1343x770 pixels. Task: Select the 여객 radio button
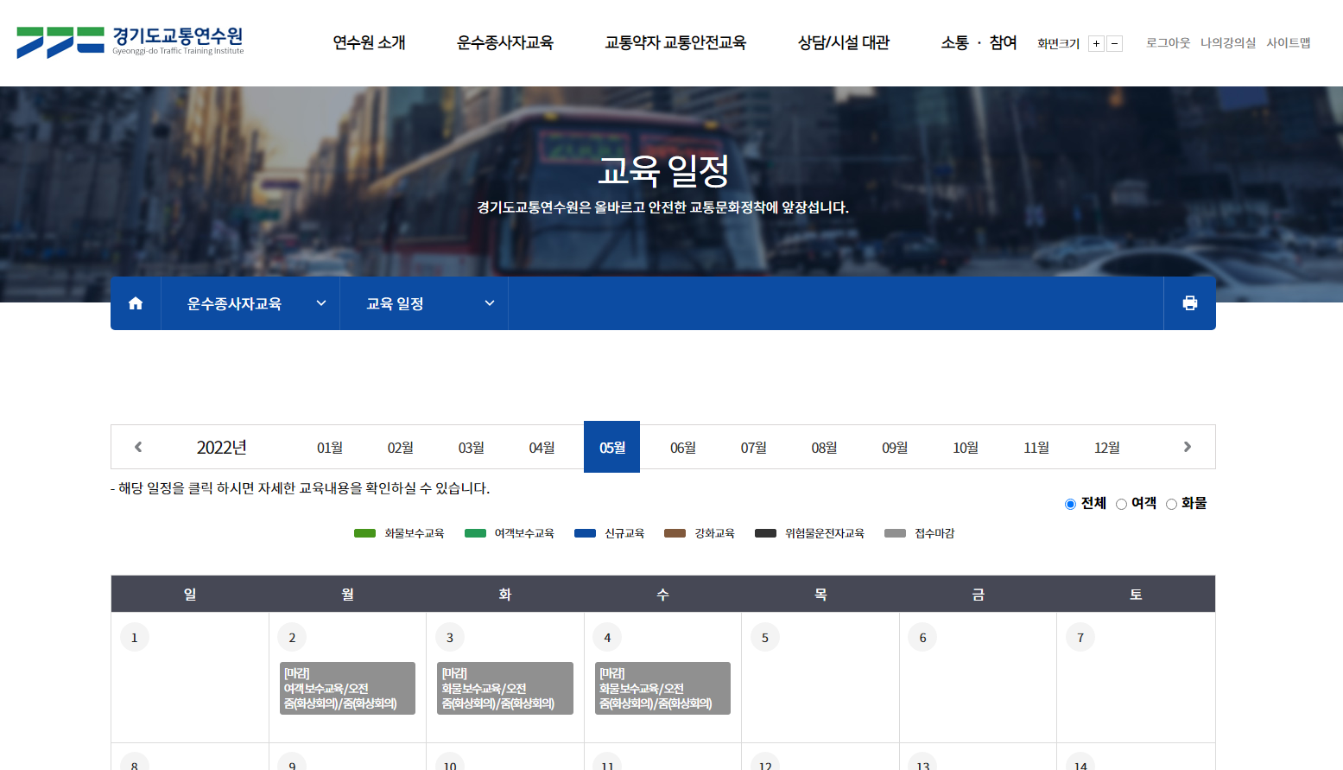tap(1121, 503)
